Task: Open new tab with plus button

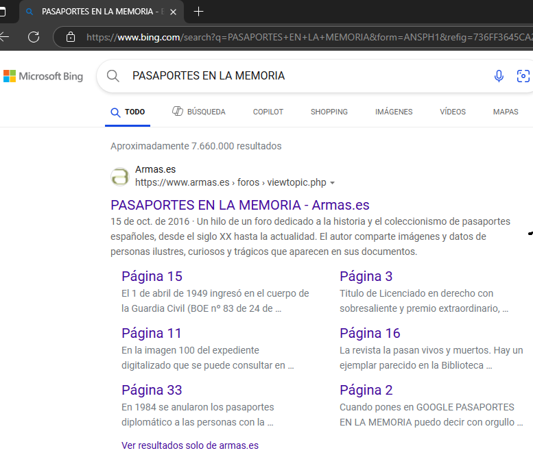Action: [199, 12]
